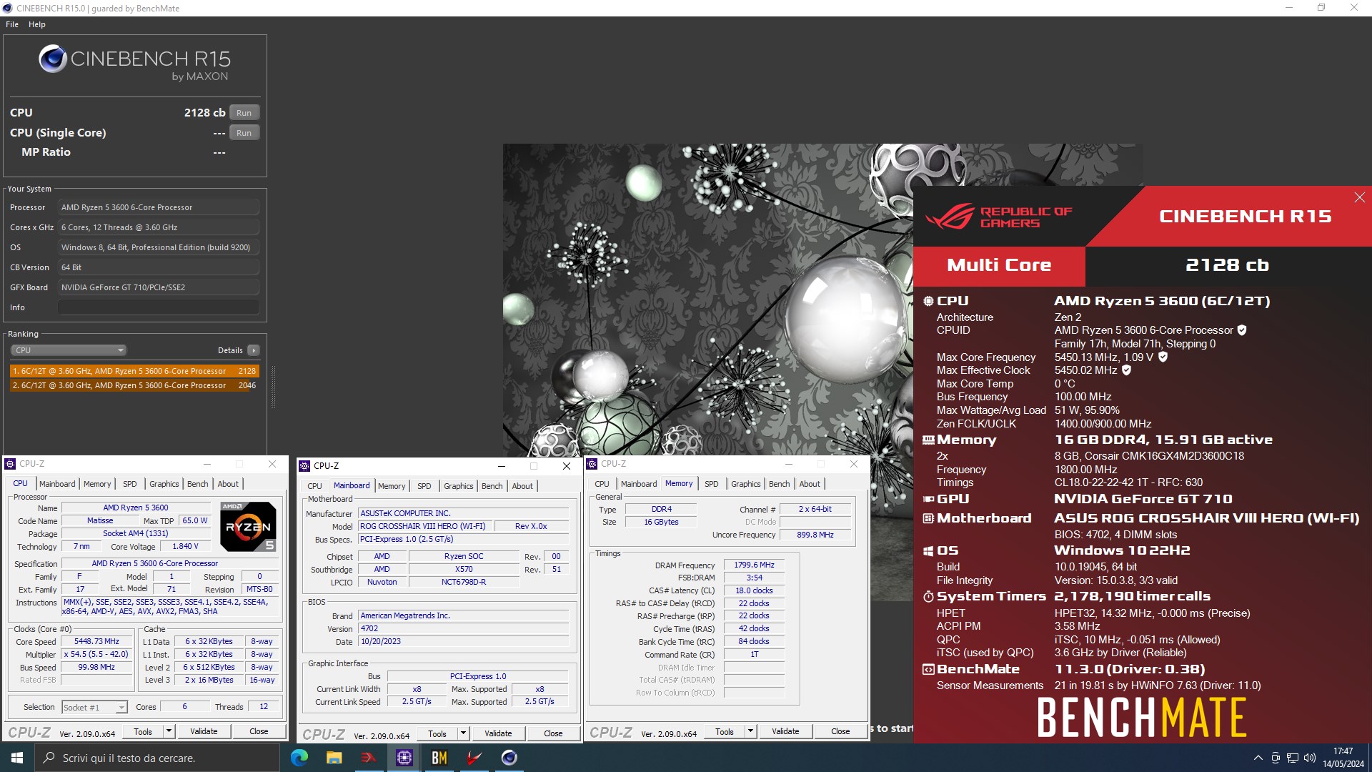Click CPU-Z title icon of middle window

tap(304, 466)
